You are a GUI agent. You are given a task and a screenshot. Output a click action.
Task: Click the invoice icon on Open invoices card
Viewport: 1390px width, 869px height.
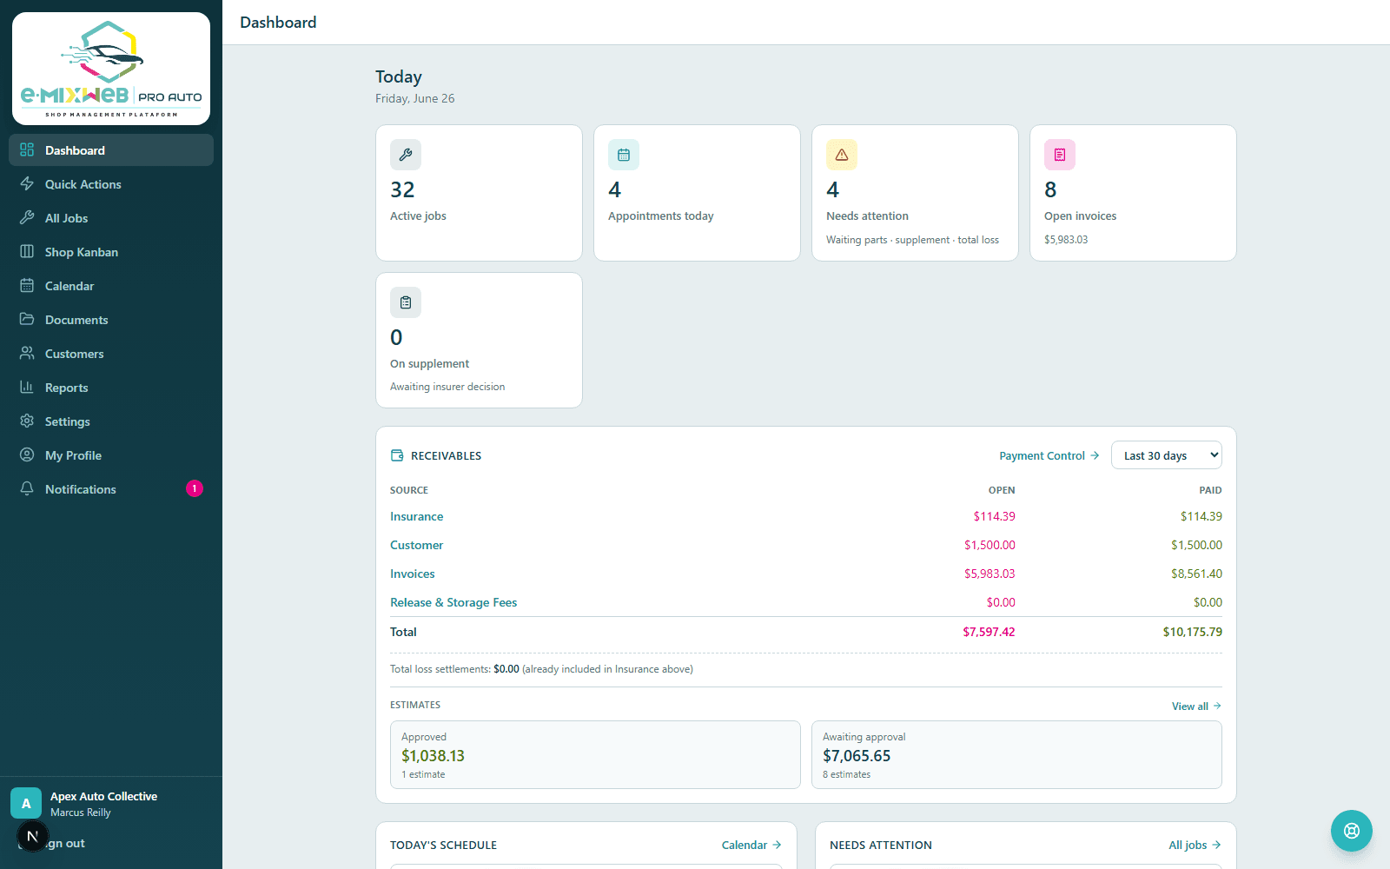click(x=1060, y=155)
